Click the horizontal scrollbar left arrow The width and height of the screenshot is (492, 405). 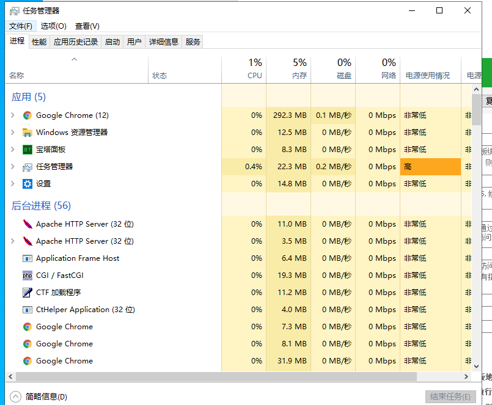pyautogui.click(x=10, y=376)
